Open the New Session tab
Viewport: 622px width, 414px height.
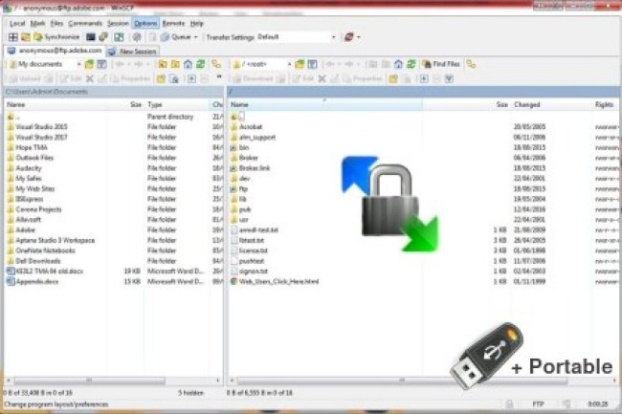click(133, 51)
